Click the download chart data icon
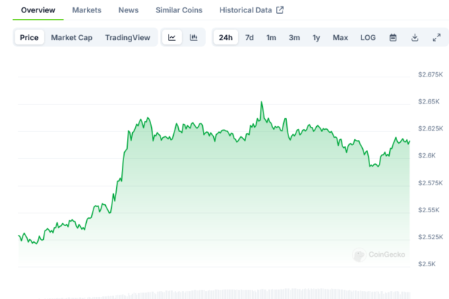449x299 pixels. click(415, 37)
